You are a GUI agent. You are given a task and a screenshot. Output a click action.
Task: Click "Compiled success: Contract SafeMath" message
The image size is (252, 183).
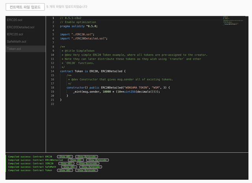(x=32, y=167)
